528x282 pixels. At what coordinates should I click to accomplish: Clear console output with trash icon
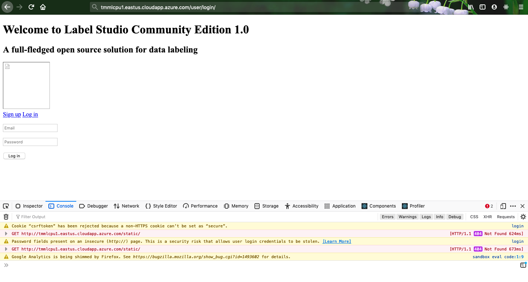tap(6, 217)
